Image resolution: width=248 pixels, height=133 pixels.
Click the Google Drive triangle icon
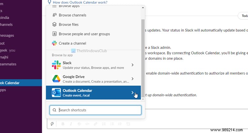[56, 79]
